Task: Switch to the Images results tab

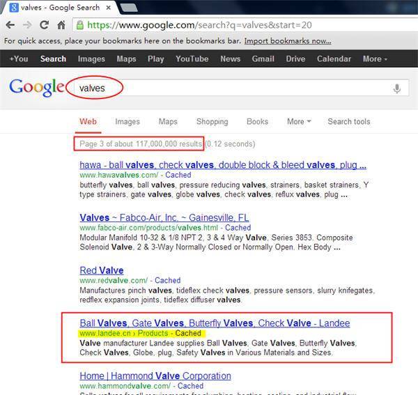Action: click(x=127, y=122)
